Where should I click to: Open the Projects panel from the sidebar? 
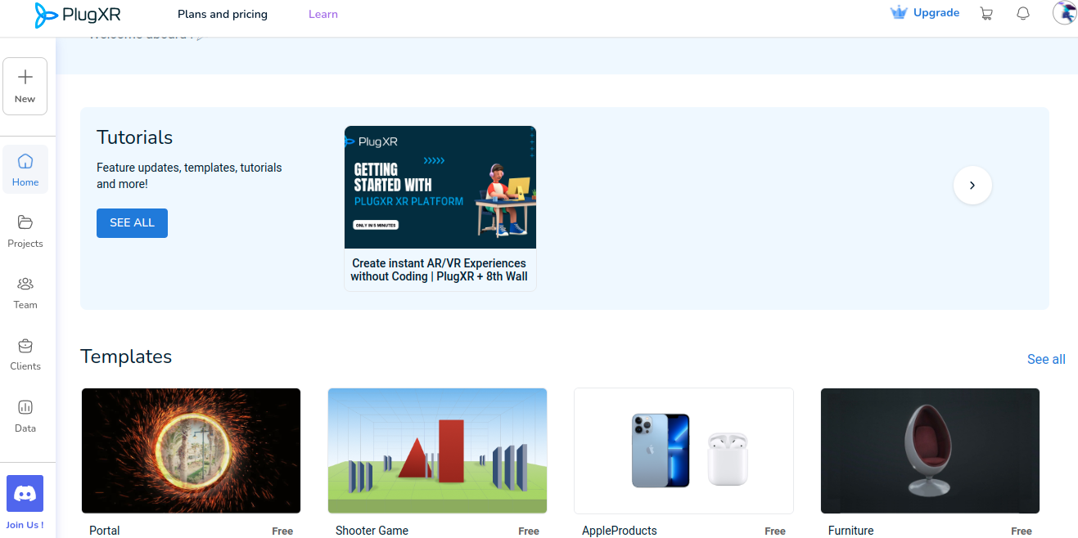(x=25, y=231)
